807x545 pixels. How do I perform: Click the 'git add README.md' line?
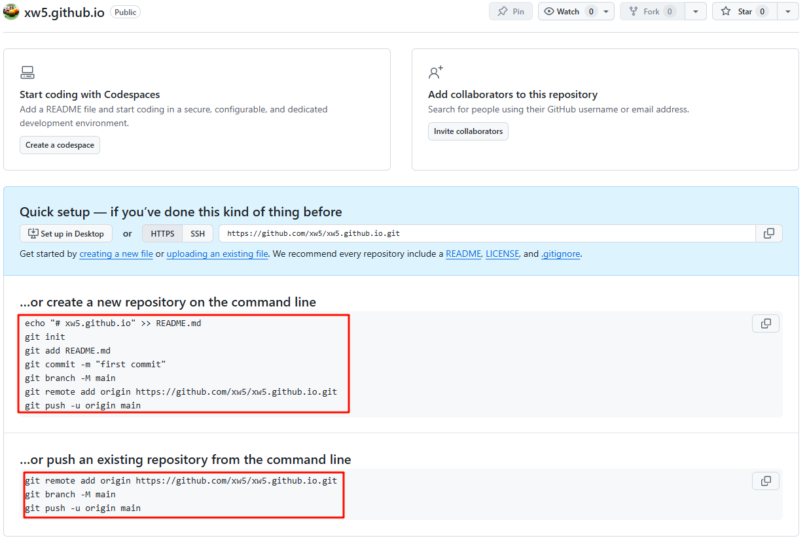[68, 350]
